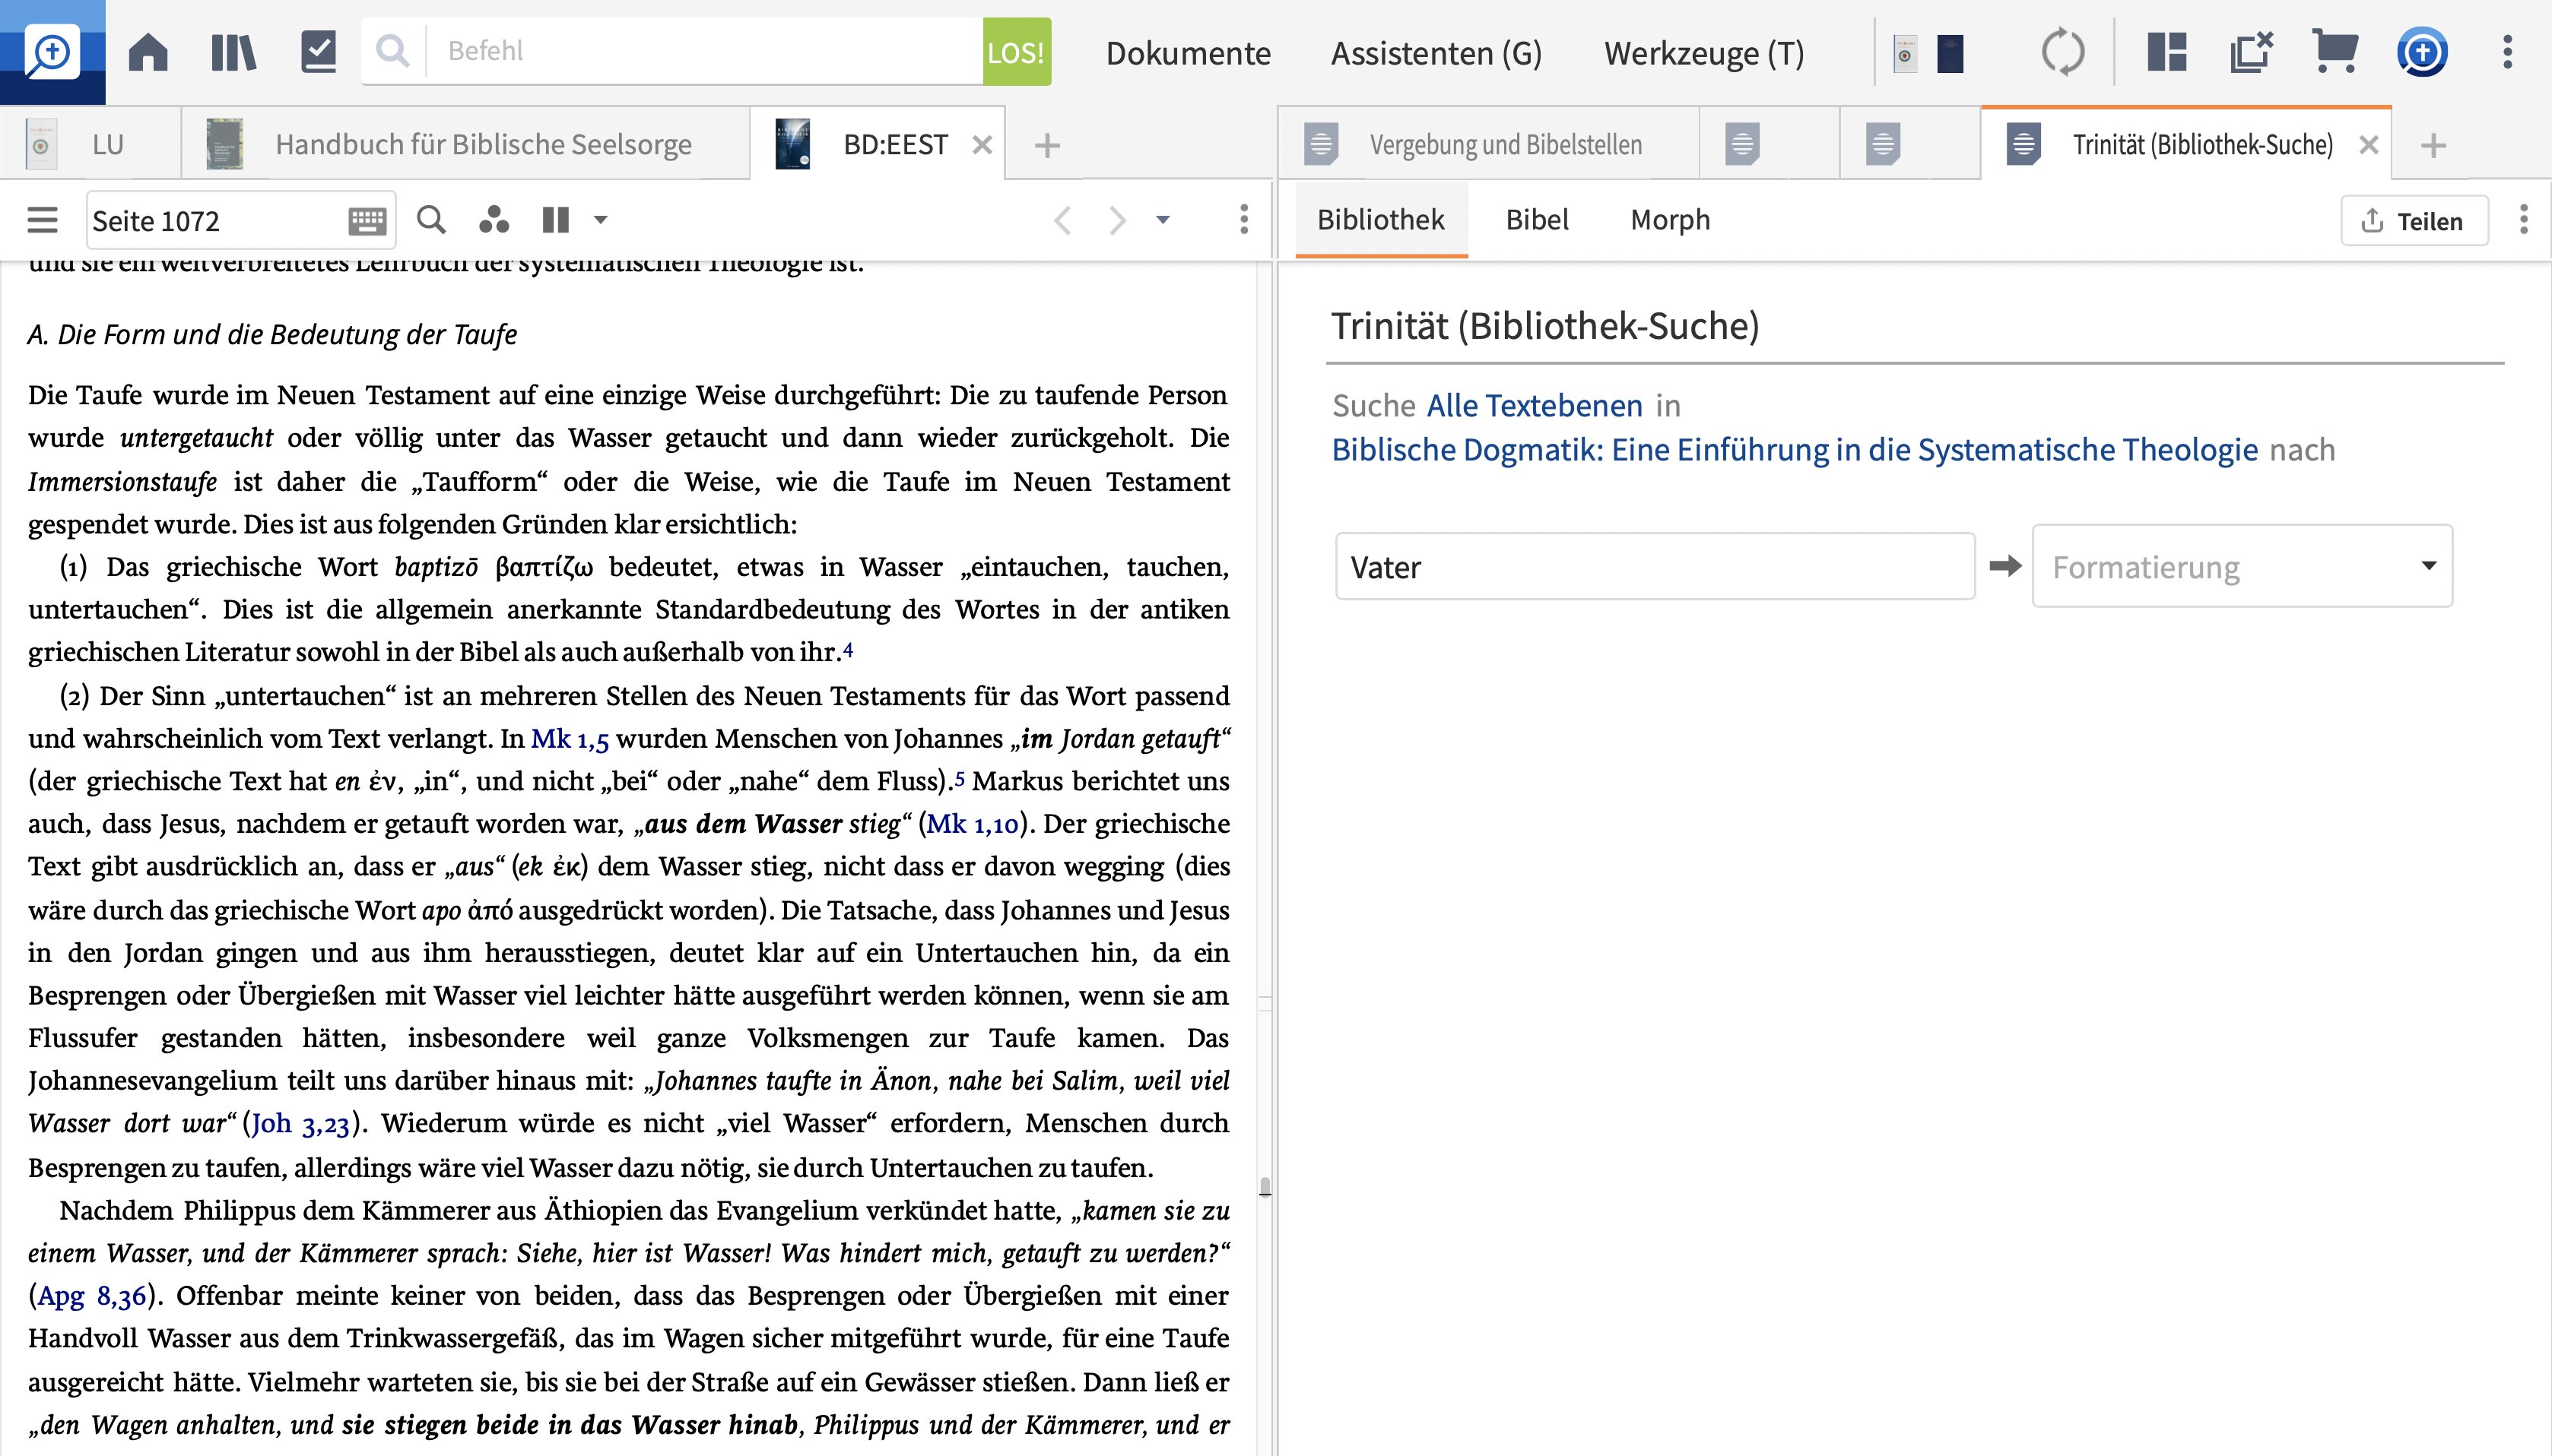This screenshot has width=2552, height=1456.
Task: Toggle the visual filters three-dots icon
Action: click(x=494, y=219)
